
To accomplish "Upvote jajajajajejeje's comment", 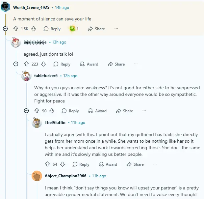I will coord(26,64).
